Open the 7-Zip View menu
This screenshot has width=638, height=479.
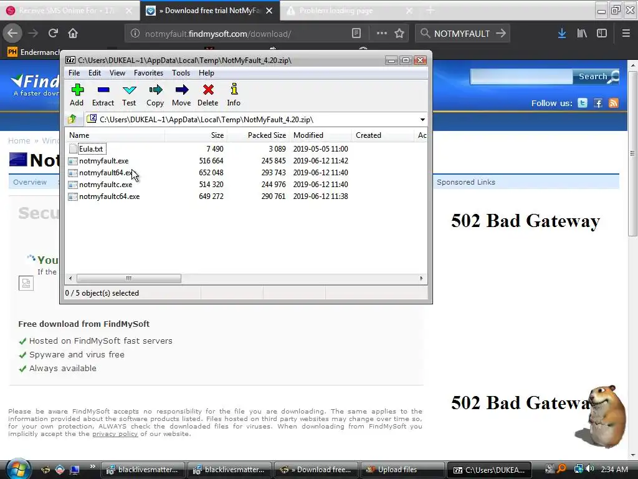117,73
